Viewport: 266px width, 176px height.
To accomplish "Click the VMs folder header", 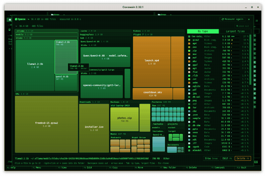I will click(46, 94).
